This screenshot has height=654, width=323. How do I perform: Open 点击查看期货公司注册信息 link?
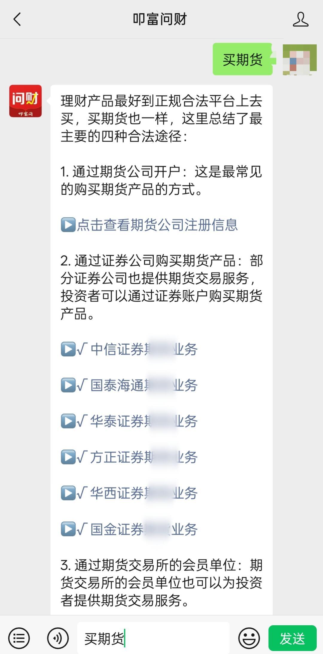157,225
